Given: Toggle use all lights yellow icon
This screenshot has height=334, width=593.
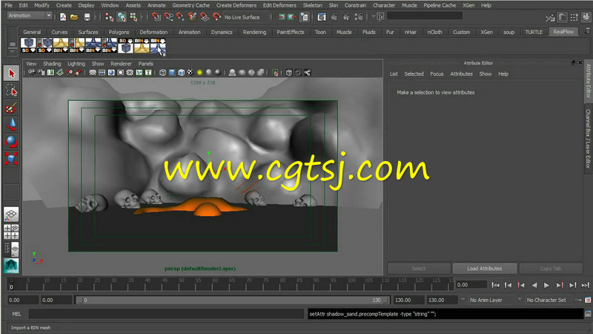Looking at the screenshot, I should click(x=199, y=72).
